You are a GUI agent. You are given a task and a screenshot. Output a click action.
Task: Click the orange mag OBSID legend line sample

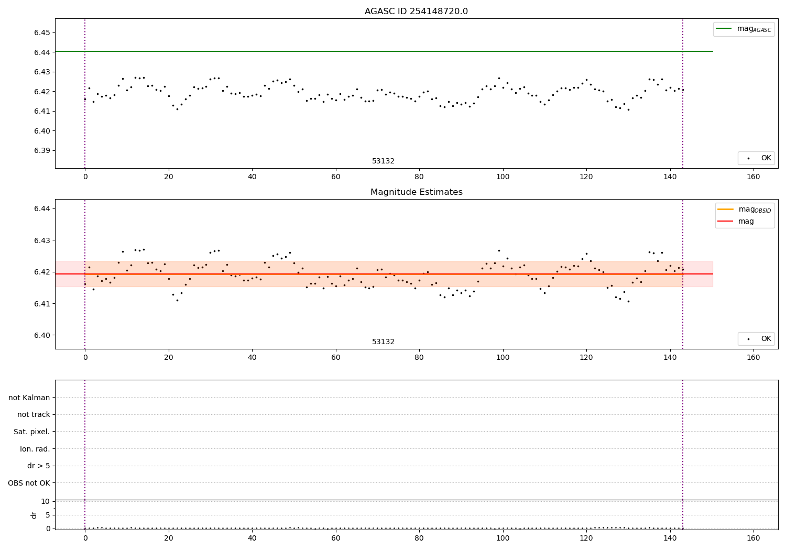[726, 210]
